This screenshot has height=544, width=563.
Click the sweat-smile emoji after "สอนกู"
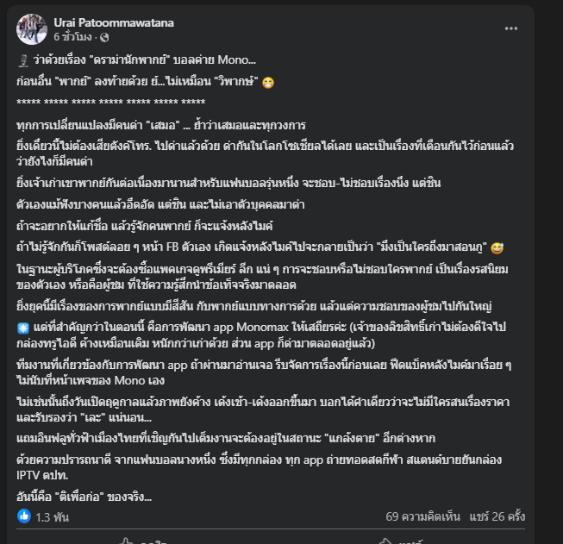497,247
